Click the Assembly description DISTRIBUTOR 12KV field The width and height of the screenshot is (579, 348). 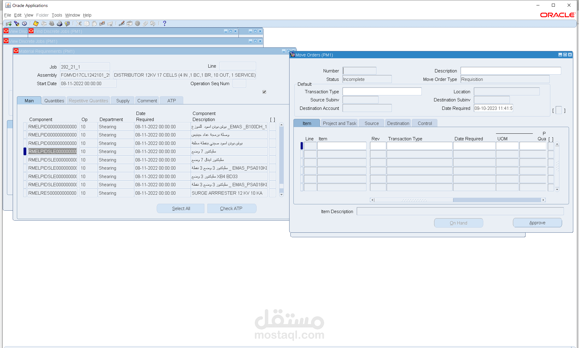(185, 75)
